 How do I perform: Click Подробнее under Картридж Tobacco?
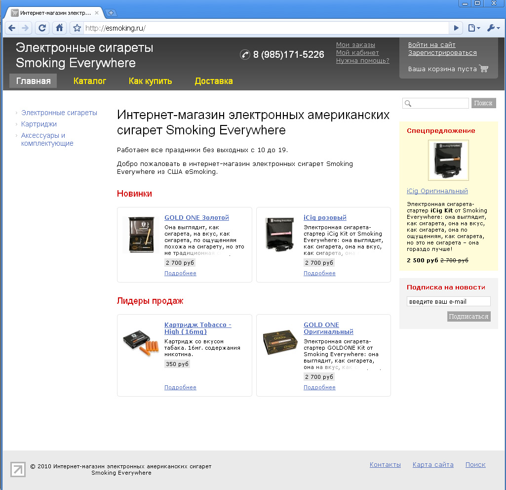tap(180, 387)
